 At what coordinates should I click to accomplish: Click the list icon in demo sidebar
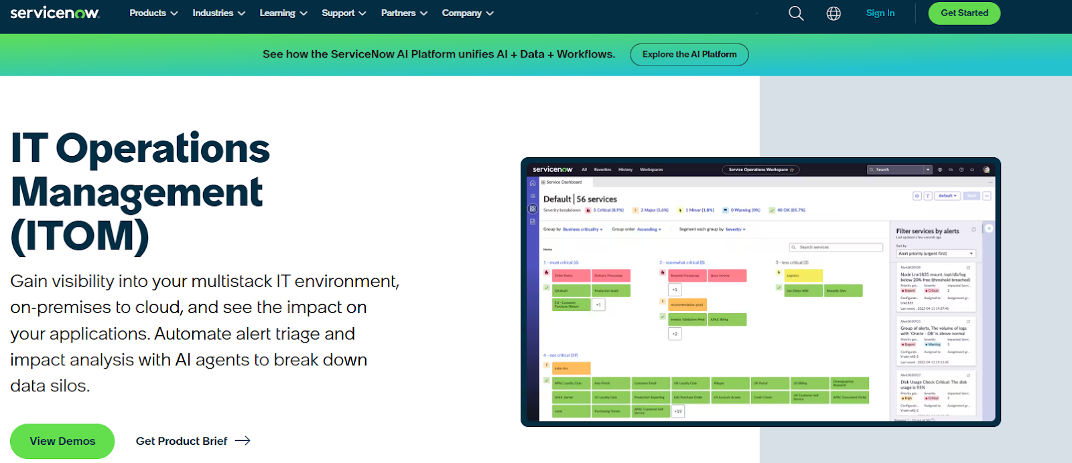coord(533,196)
